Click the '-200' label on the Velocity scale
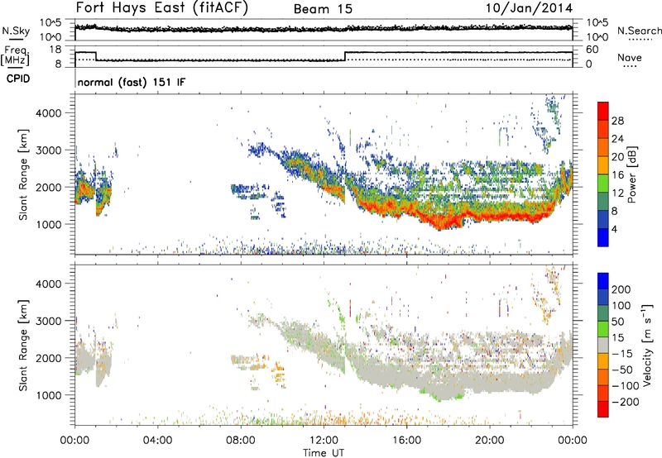Screen dimensions: 662x458 626,402
